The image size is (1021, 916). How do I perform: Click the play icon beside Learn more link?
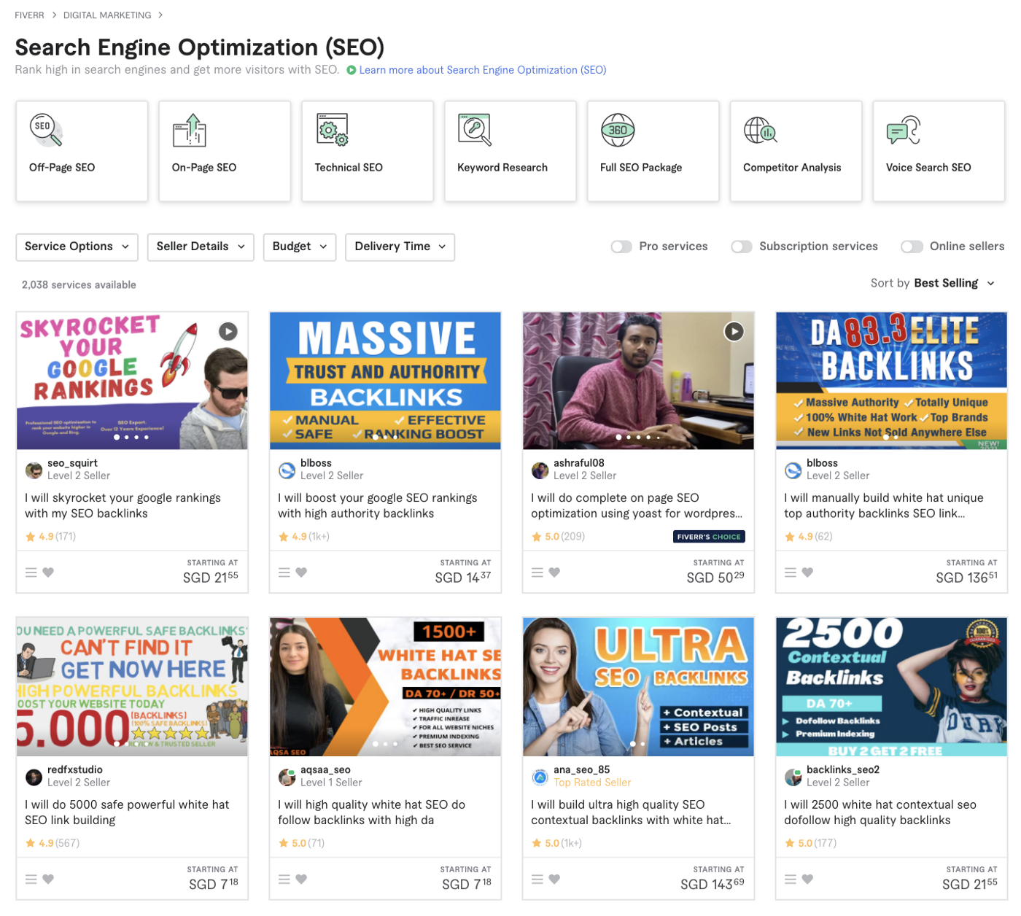point(352,70)
